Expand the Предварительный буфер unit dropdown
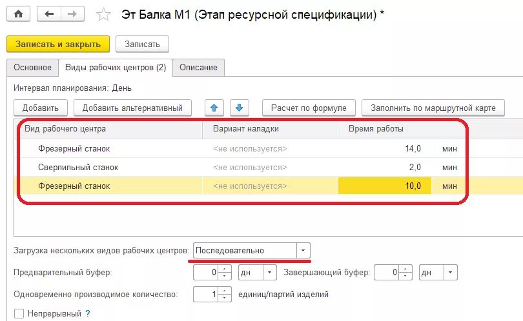This screenshot has height=321, width=523. [x=269, y=273]
